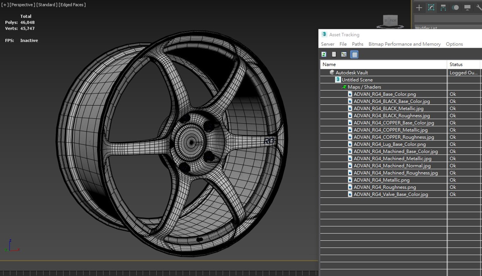Open the Options menu
482x276 pixels.
coord(454,44)
